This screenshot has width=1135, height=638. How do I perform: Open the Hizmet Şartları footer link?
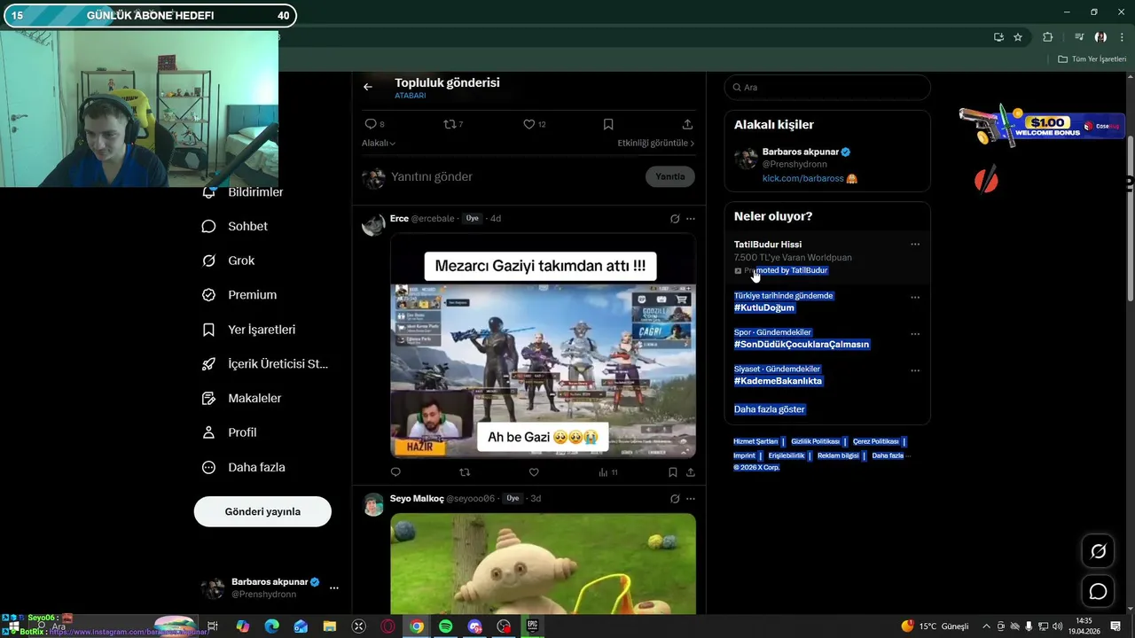pos(755,441)
